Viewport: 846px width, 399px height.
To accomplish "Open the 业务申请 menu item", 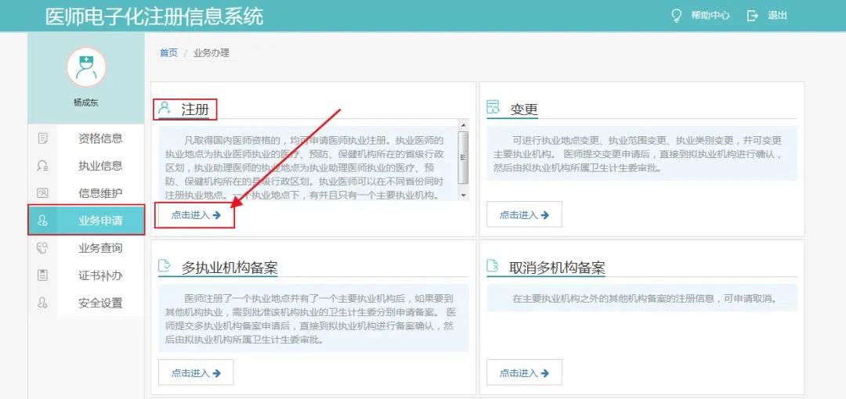I will [100, 221].
